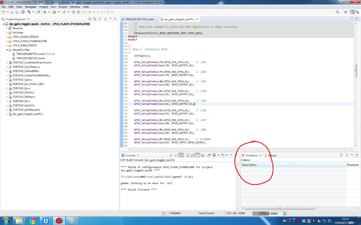This screenshot has height=225, width=361.
Task: Open the Debug dropdown arrow
Action: pyautogui.click(x=49, y=12)
